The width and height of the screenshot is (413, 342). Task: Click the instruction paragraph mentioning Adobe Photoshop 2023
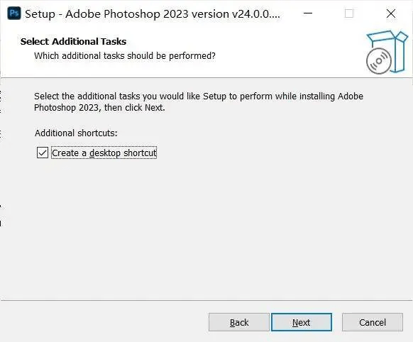199,102
